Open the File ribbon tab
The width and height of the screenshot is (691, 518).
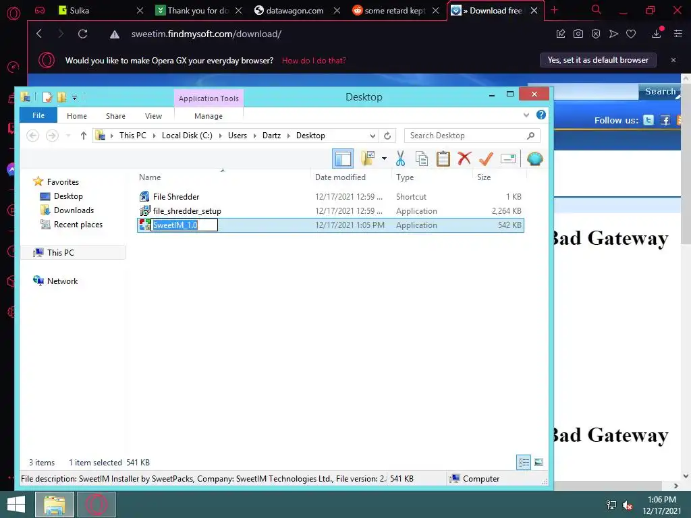38,115
